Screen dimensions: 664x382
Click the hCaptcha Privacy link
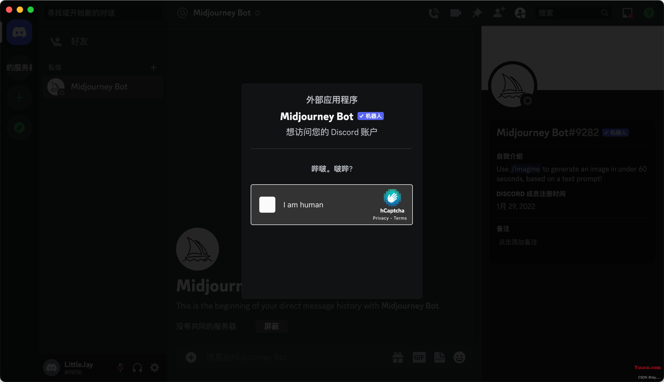pos(380,218)
